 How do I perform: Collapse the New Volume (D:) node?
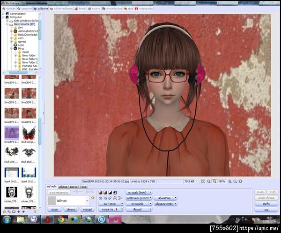7,24
